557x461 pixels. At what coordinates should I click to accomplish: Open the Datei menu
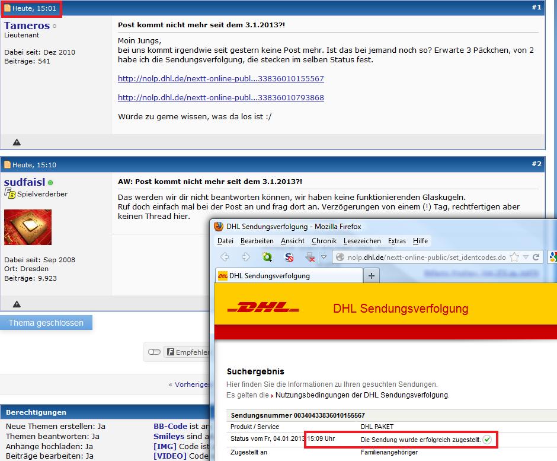225,241
